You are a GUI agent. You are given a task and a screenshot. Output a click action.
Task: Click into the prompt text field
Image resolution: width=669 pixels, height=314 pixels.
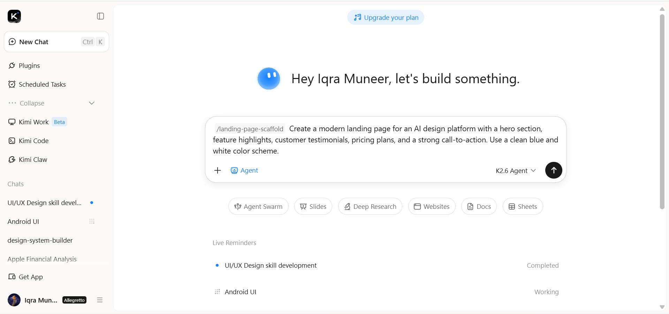(386, 140)
